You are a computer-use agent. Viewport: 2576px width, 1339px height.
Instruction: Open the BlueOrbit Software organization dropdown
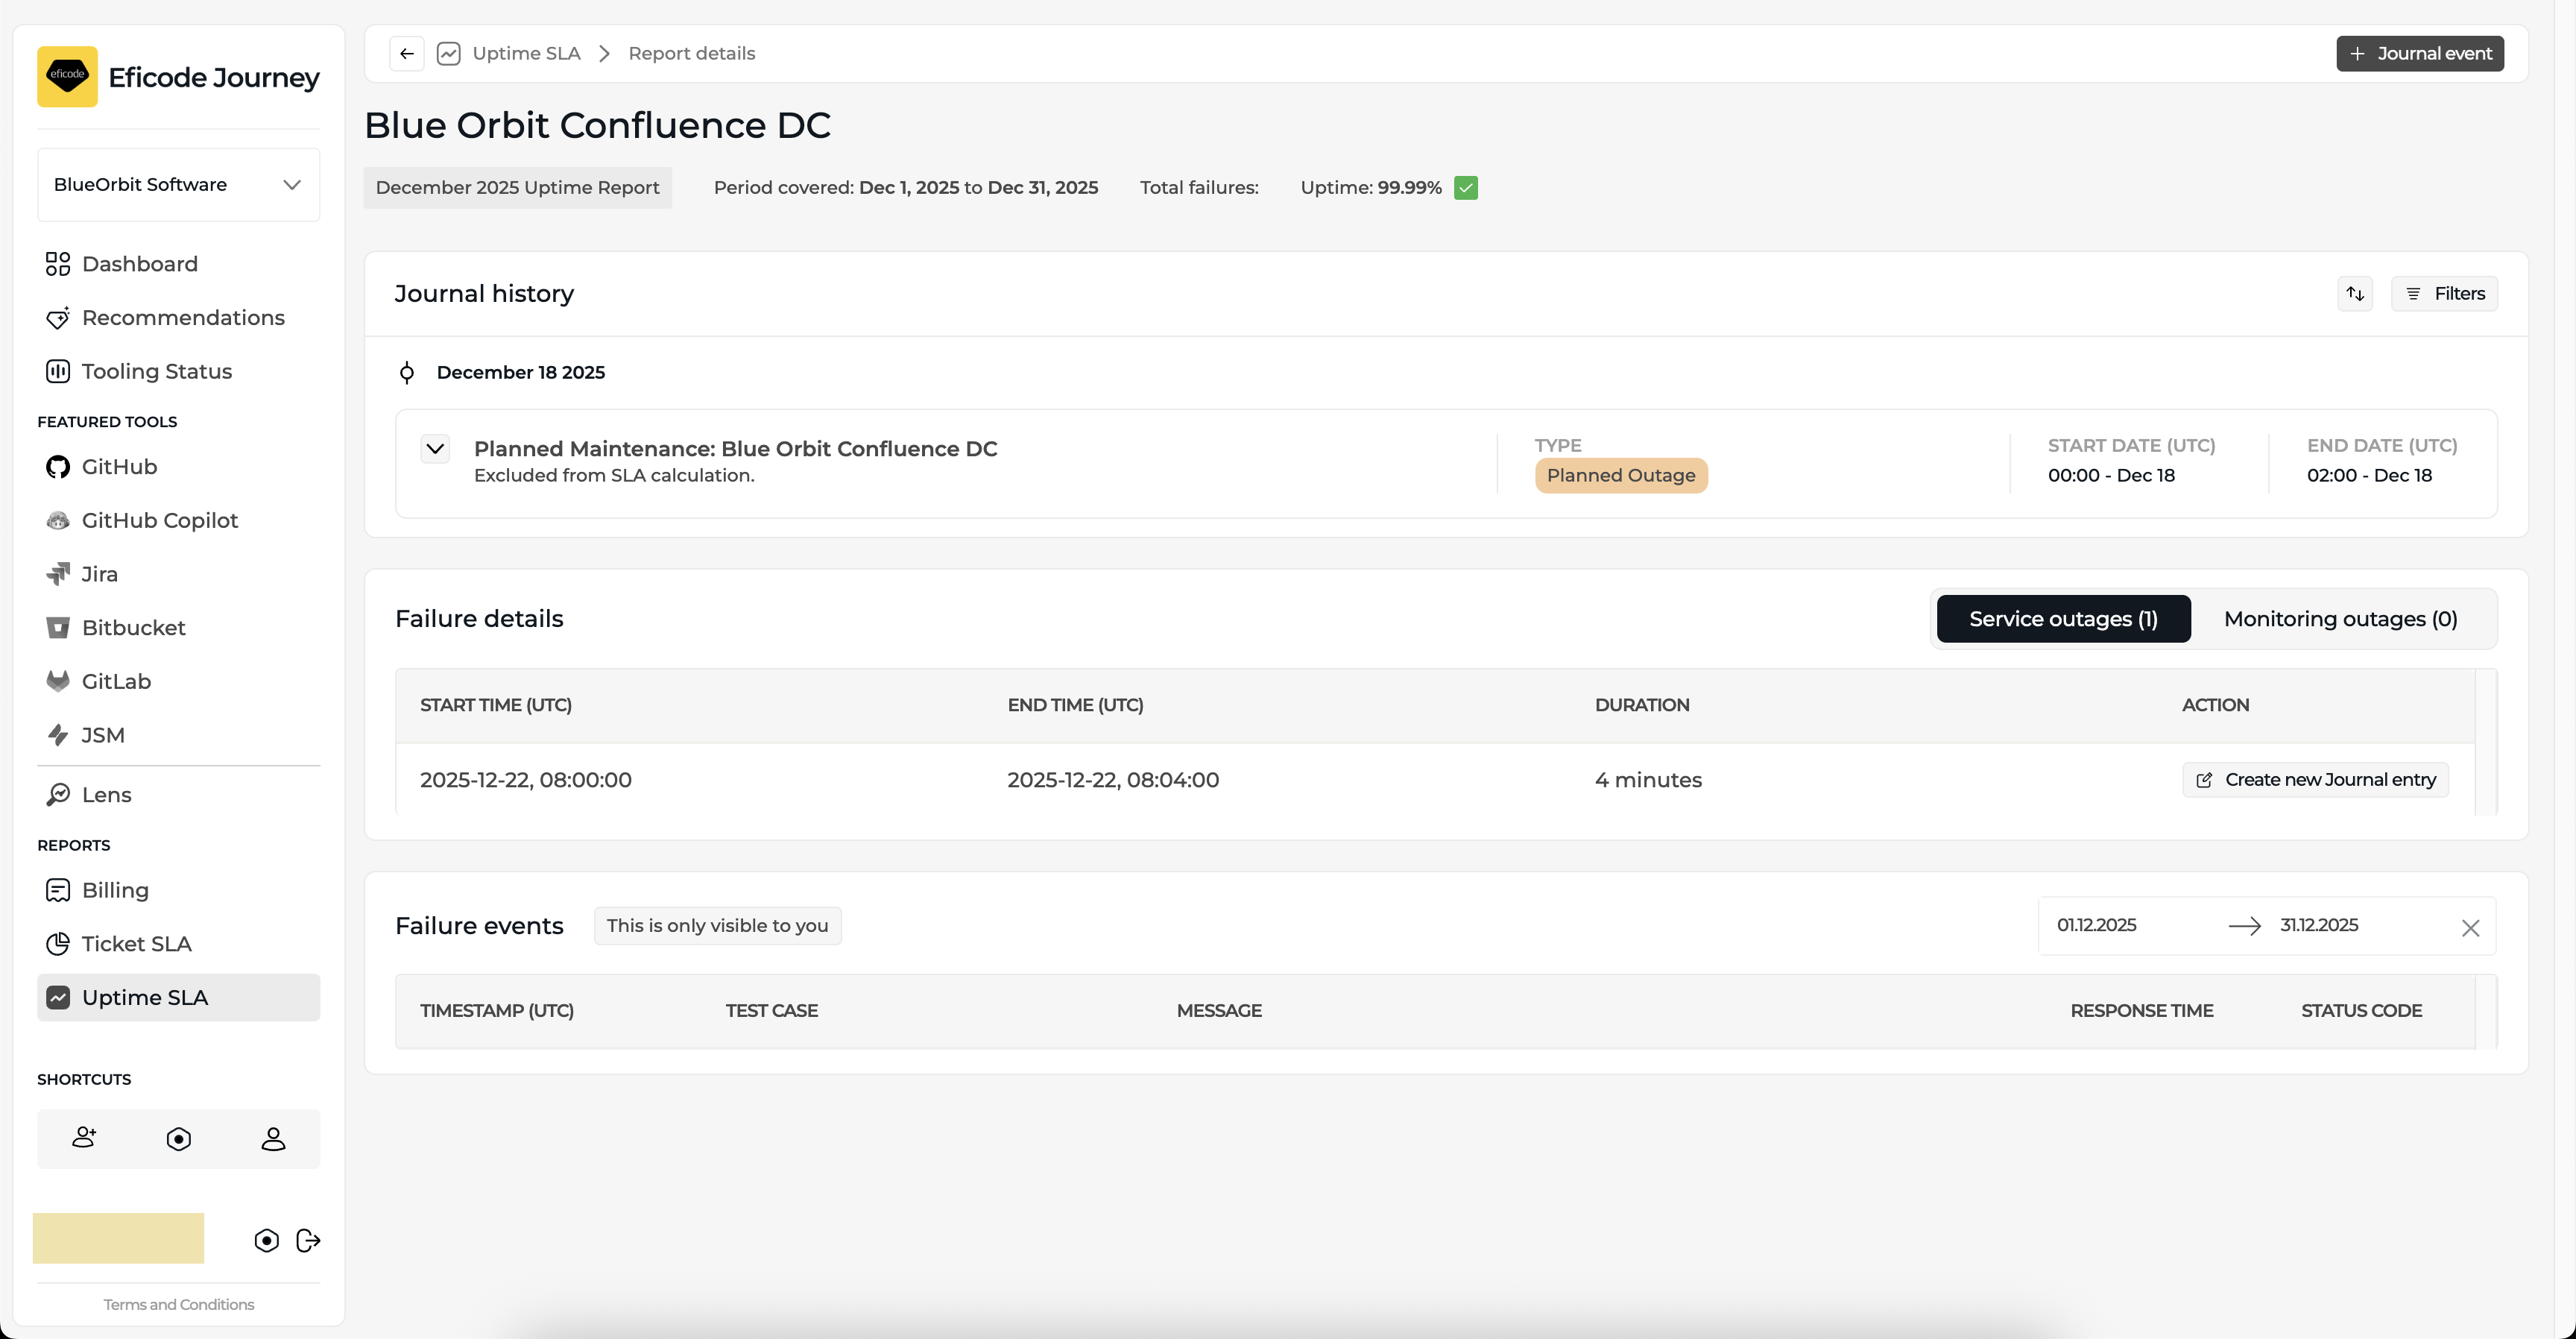coord(178,185)
